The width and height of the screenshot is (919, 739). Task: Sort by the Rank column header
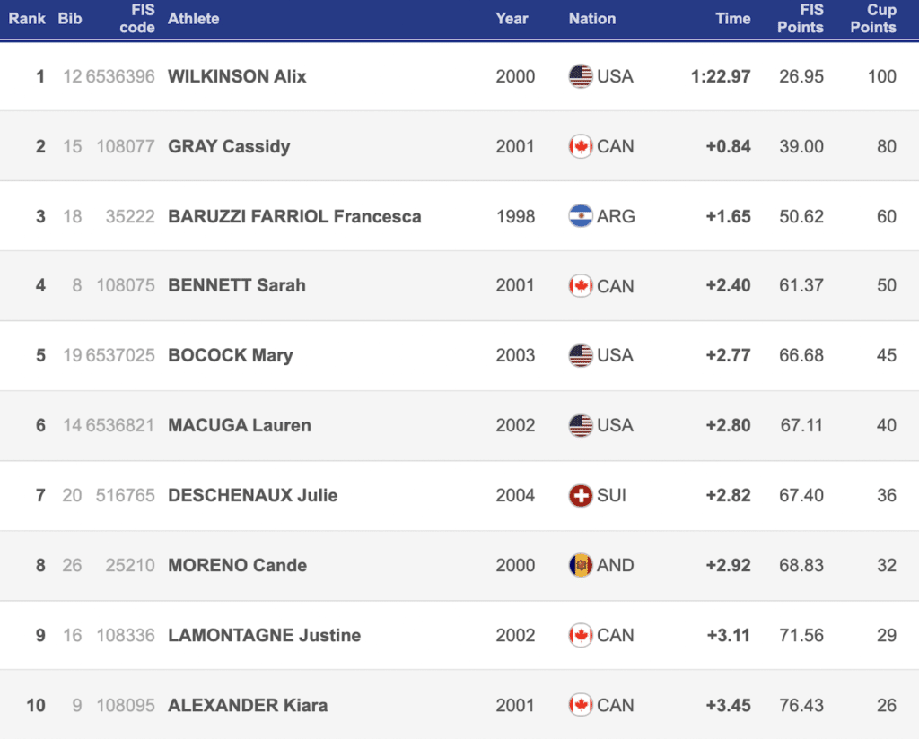click(x=27, y=18)
